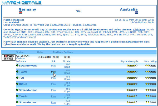
Task: Rate the StreamTorrent 460 Kbps stream using Your rating stars
Action: pos(151,90)
